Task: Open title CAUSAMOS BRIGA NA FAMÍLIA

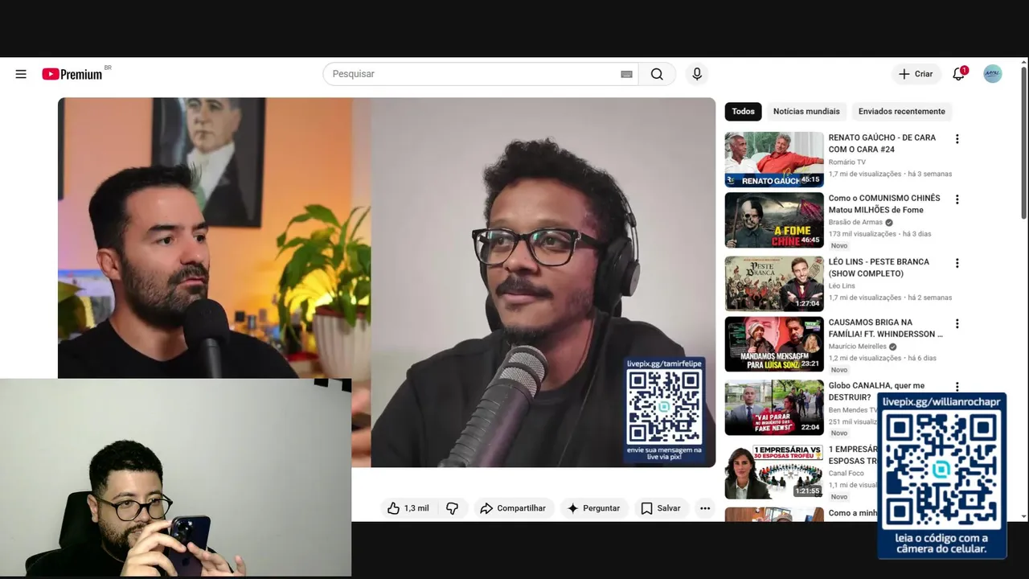Action: [885, 328]
